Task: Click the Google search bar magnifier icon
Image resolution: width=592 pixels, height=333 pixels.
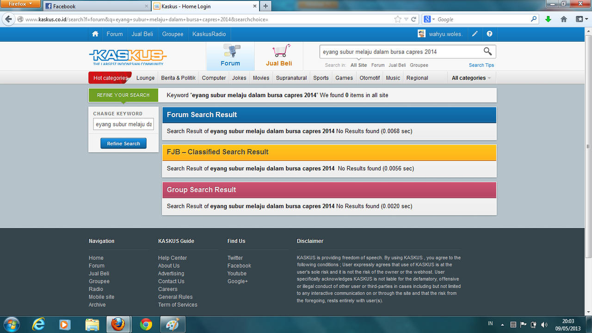Action: tap(534, 19)
